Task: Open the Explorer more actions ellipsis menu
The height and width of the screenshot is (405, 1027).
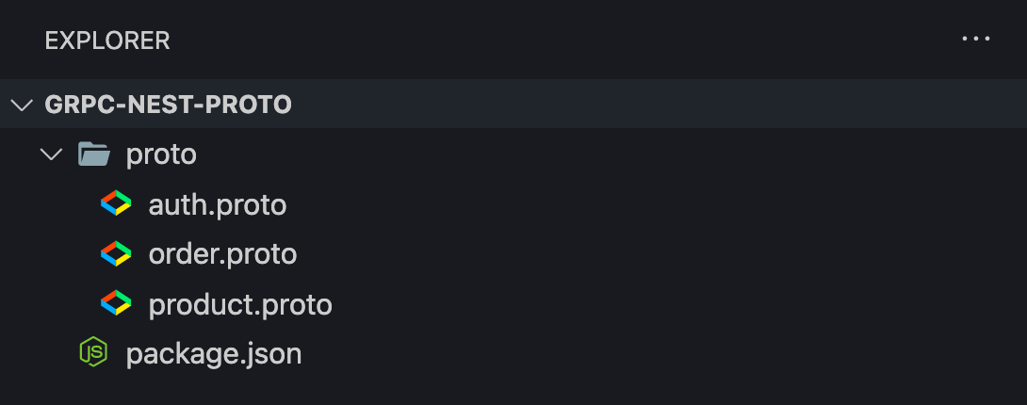Action: [976, 40]
